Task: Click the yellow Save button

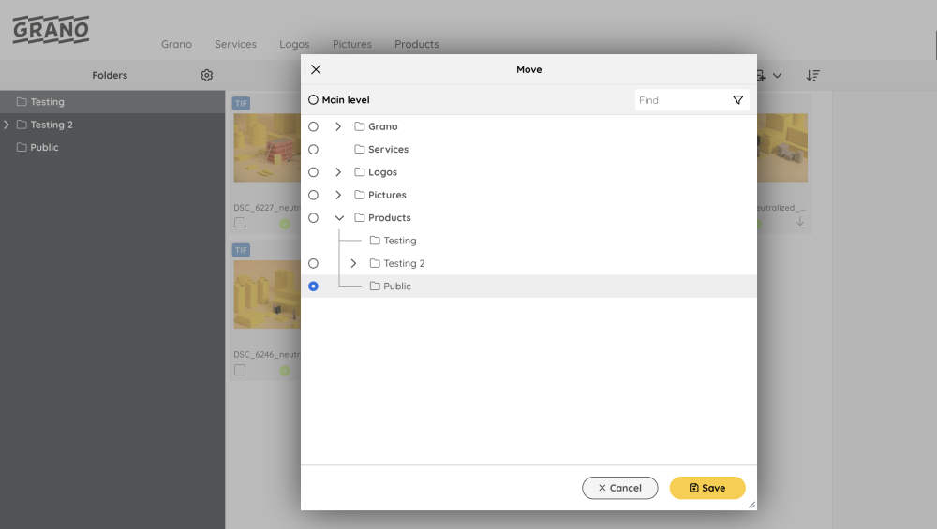Action: (707, 488)
